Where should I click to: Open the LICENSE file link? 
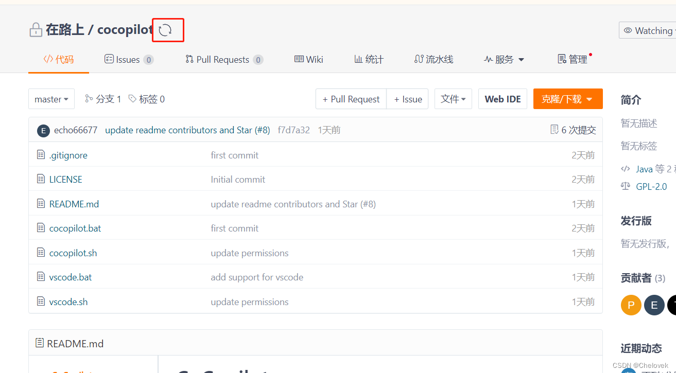pyautogui.click(x=66, y=180)
